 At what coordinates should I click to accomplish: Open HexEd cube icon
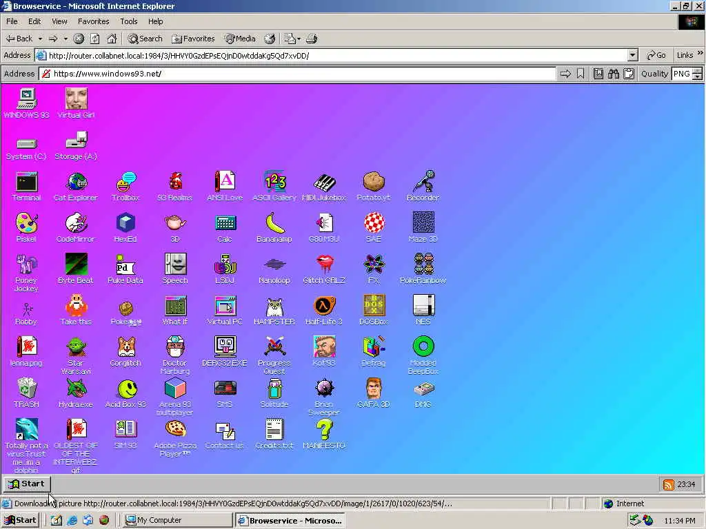(125, 227)
